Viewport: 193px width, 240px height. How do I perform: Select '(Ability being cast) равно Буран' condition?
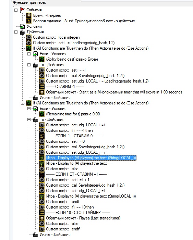coord(72,59)
